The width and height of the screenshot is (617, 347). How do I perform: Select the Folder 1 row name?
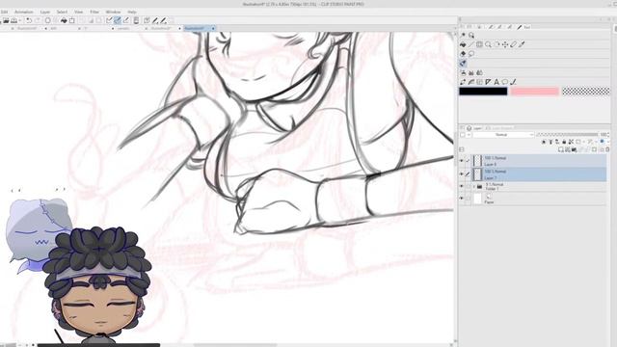pyautogui.click(x=492, y=189)
